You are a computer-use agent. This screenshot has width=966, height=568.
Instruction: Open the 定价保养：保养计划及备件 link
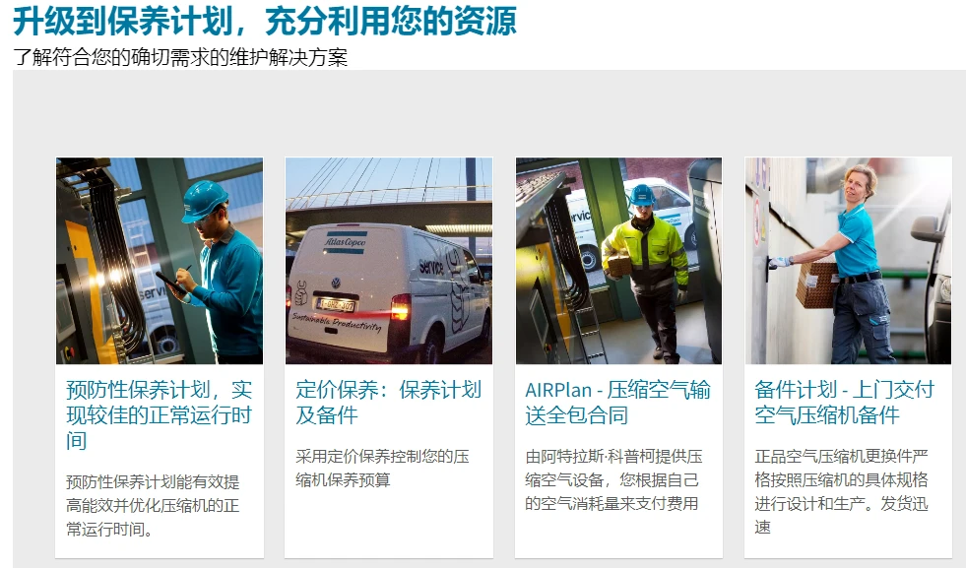tap(388, 403)
